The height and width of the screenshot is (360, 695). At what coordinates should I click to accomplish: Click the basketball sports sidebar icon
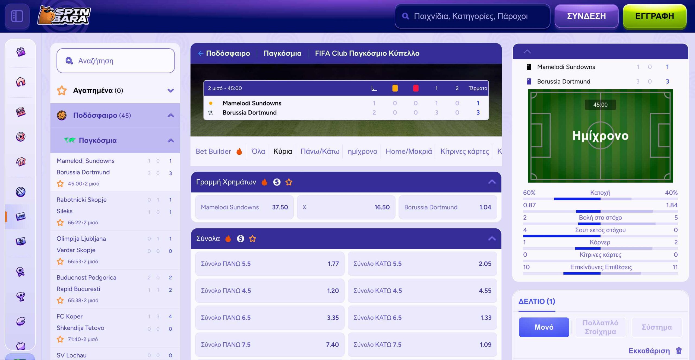[21, 192]
